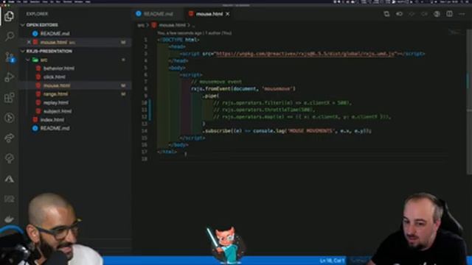Click the globe preview icon in the editor toolbar
This screenshot has height=265, width=472.
(x=437, y=14)
